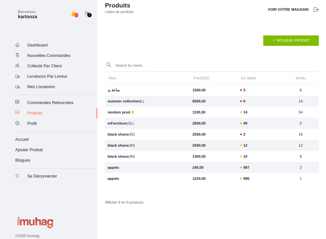Go to Collecté Par Client menu item

[x=44, y=66]
